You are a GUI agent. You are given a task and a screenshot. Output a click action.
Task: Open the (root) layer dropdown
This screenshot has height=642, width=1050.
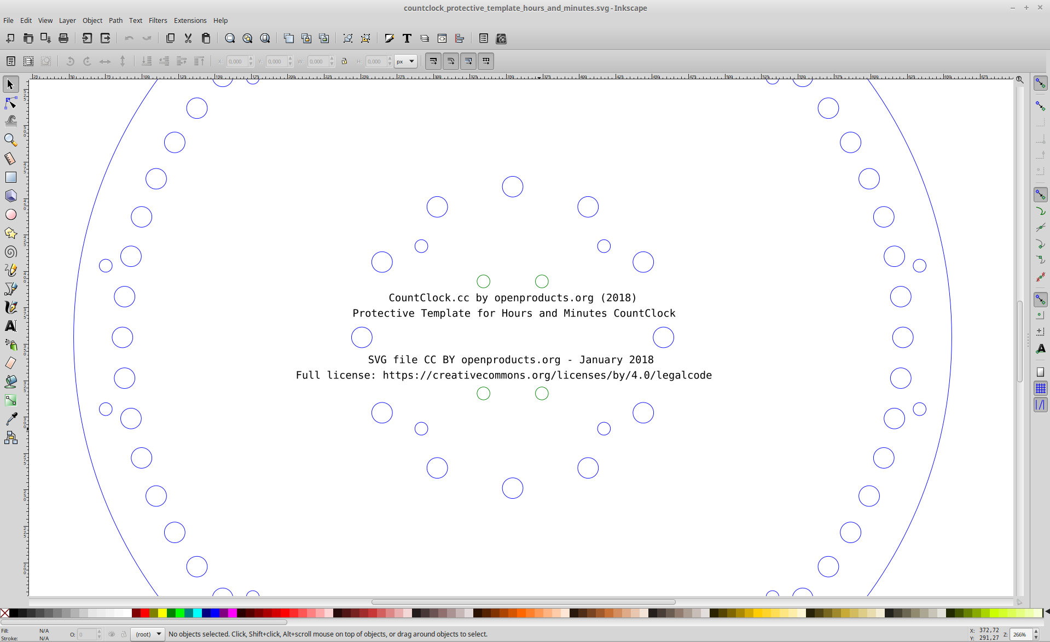point(148,634)
